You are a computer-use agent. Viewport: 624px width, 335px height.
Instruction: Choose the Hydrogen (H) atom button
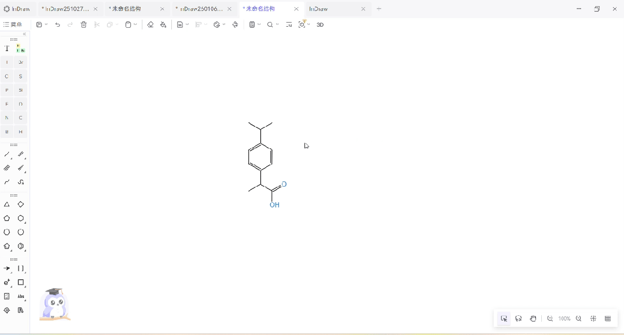[x=21, y=132]
